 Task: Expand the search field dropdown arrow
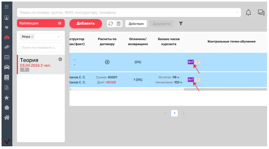pyautogui.click(x=237, y=13)
